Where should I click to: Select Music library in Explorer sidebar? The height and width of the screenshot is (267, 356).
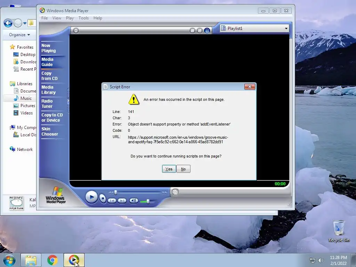[23, 98]
